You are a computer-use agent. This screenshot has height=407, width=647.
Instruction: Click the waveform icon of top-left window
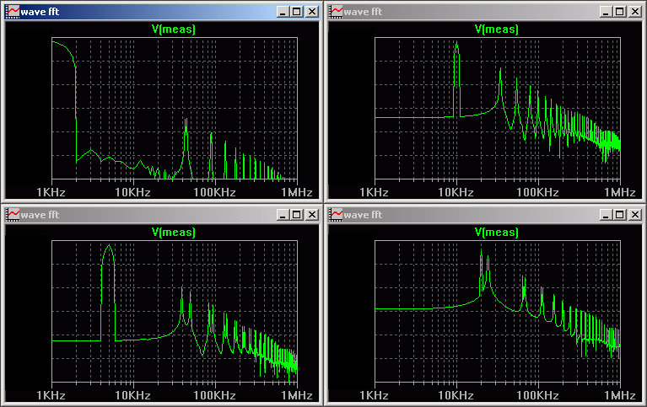tap(13, 12)
